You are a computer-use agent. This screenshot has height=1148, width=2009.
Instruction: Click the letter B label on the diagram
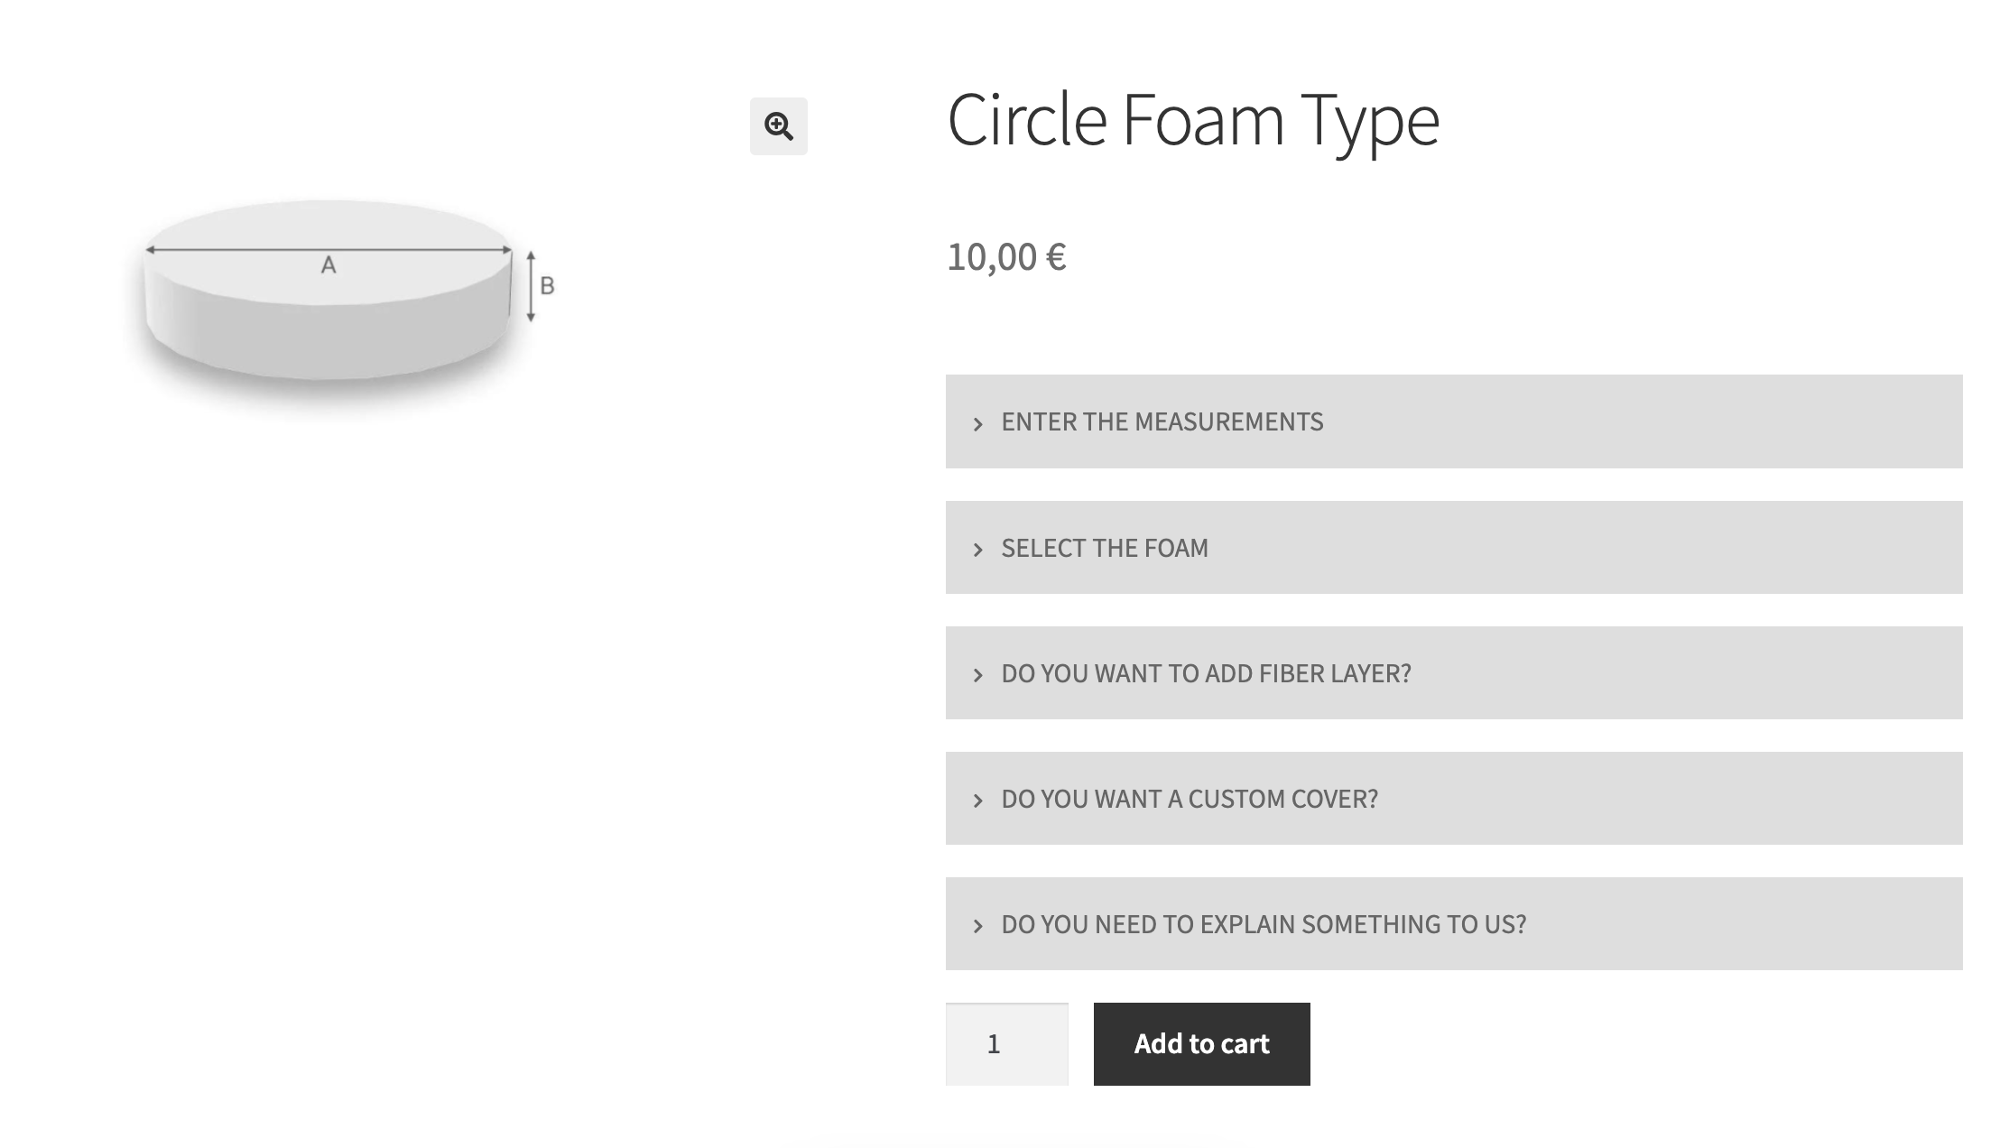[547, 286]
